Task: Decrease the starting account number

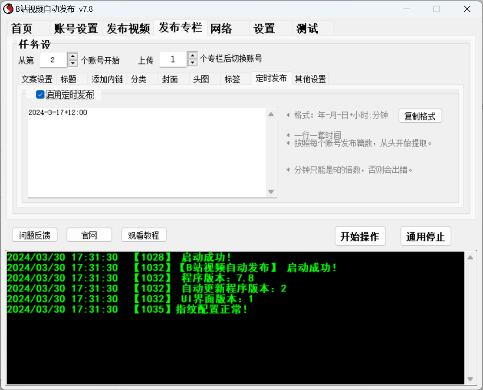Action: [x=73, y=63]
